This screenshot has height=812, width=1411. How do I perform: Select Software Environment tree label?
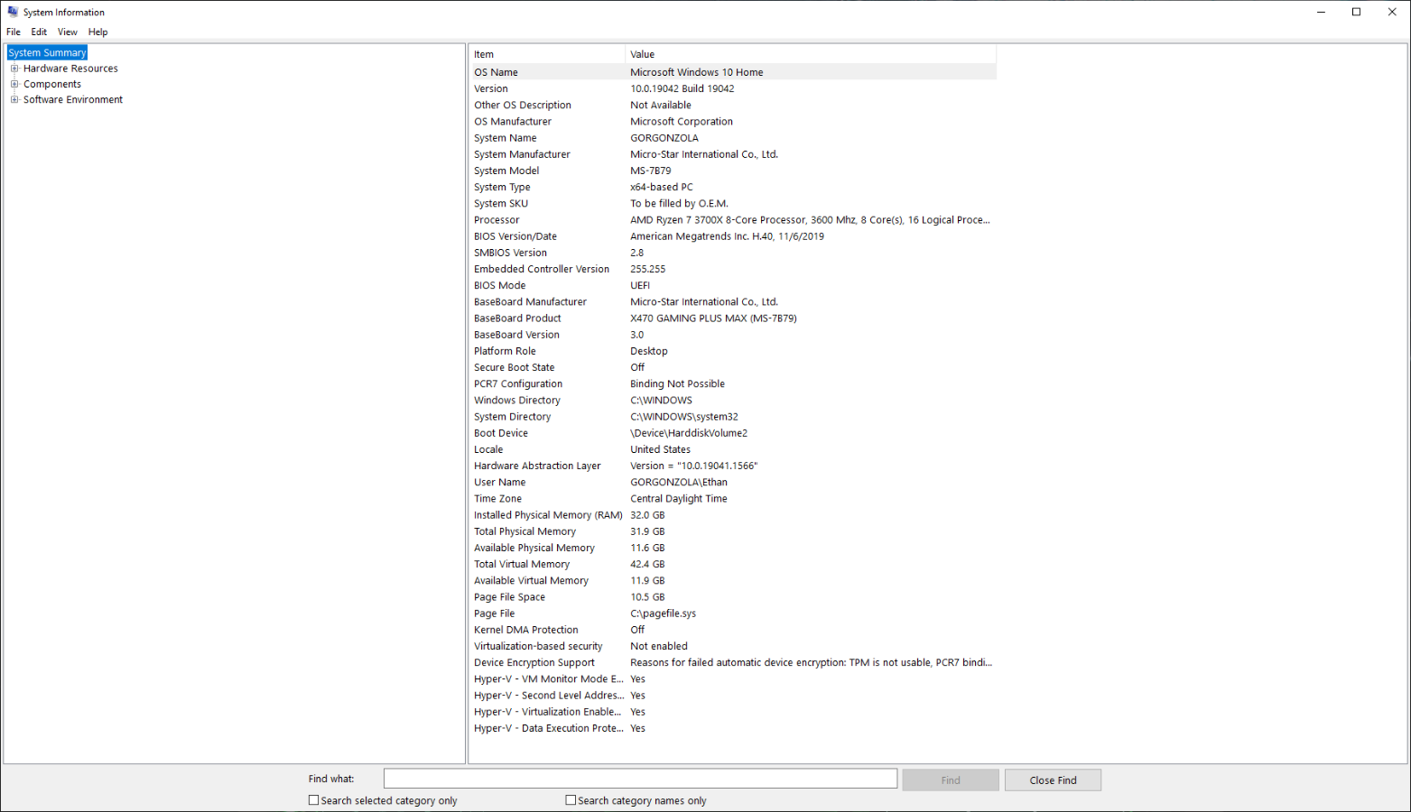tap(73, 99)
